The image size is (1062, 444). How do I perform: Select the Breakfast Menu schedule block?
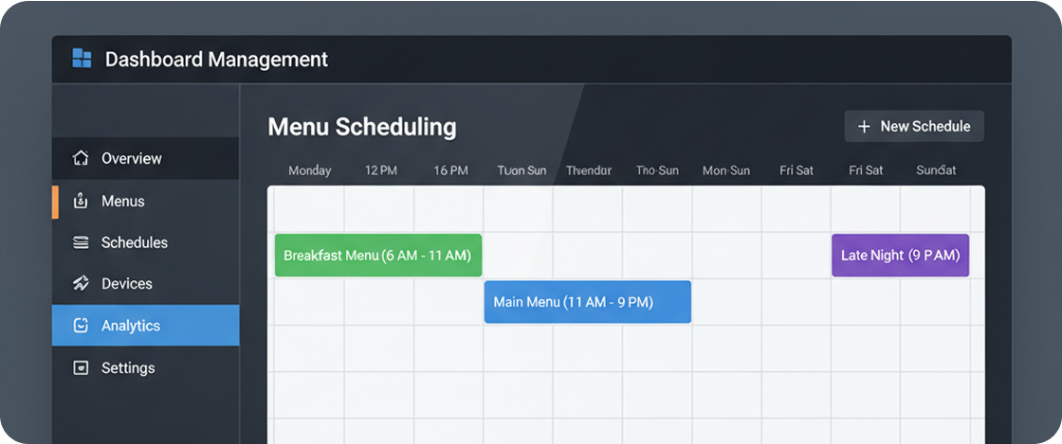[378, 256]
